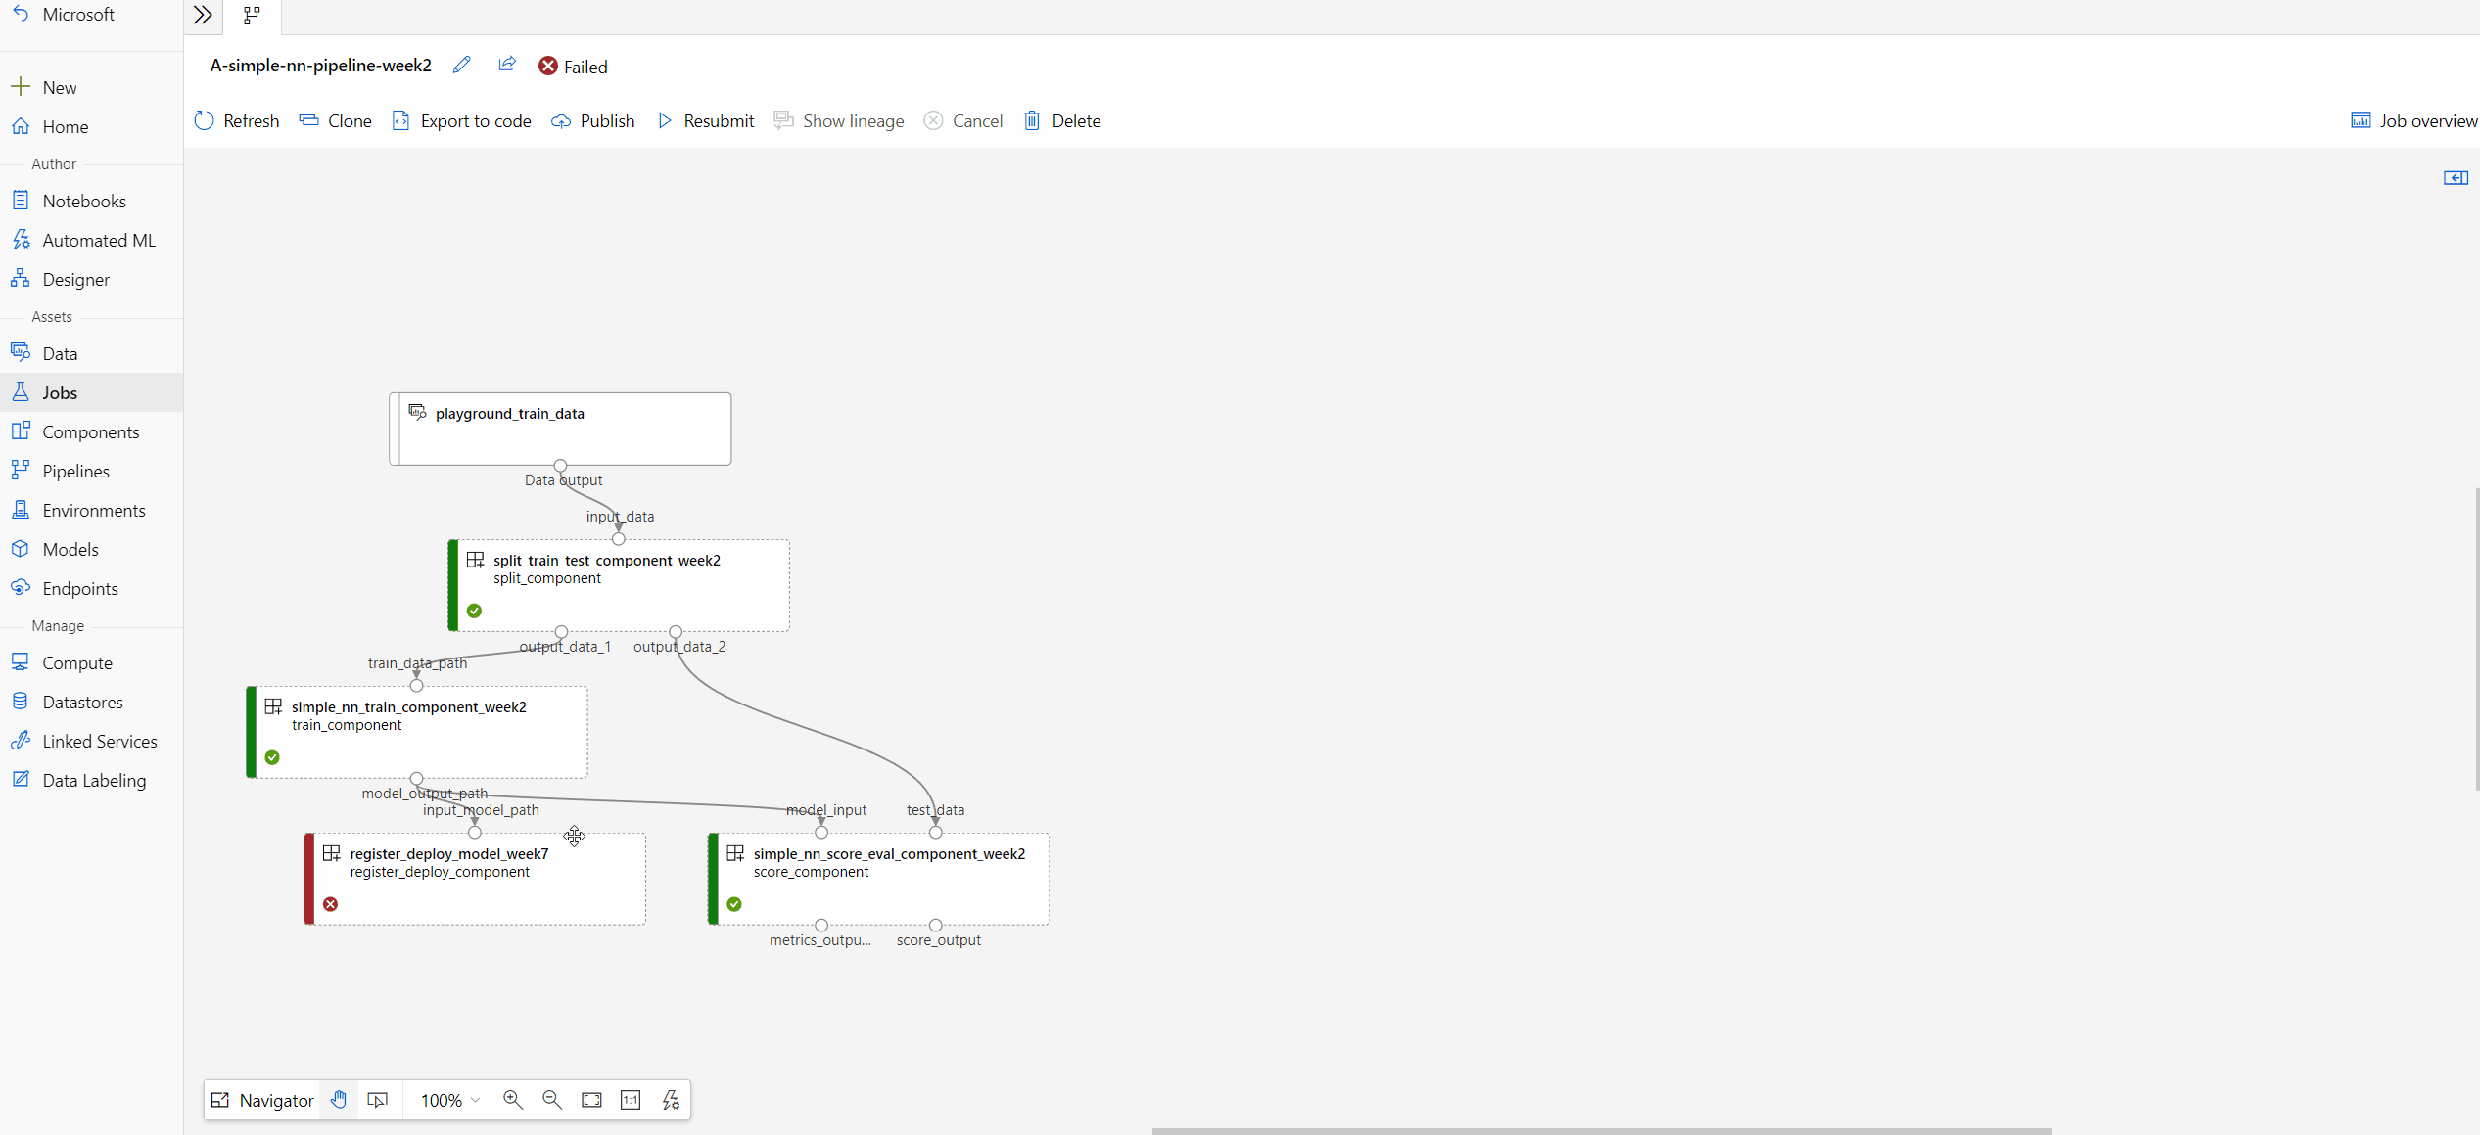Select the Jobs menu item
Screen dimensions: 2480x1135
coord(59,392)
